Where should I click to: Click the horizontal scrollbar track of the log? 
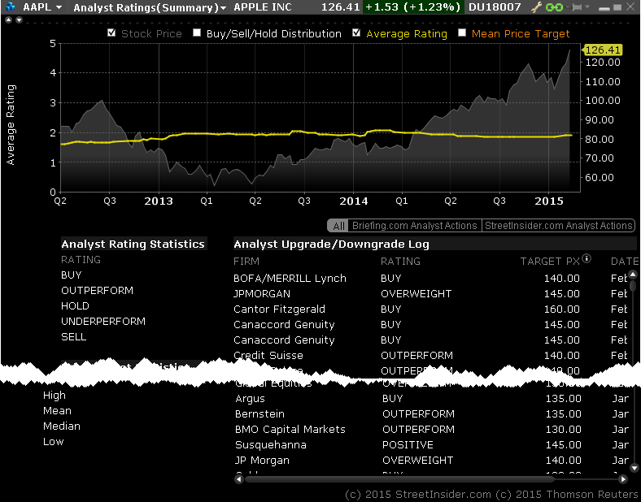tap(431, 479)
